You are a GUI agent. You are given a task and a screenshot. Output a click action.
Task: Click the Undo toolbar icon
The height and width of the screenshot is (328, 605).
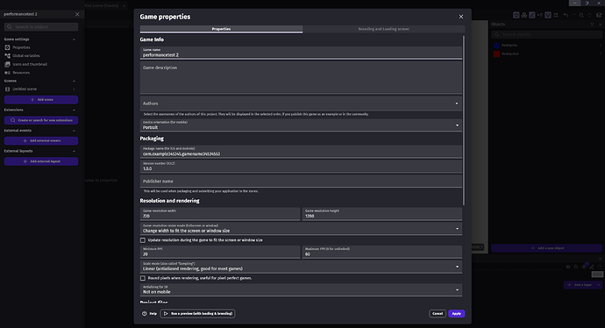(566, 15)
